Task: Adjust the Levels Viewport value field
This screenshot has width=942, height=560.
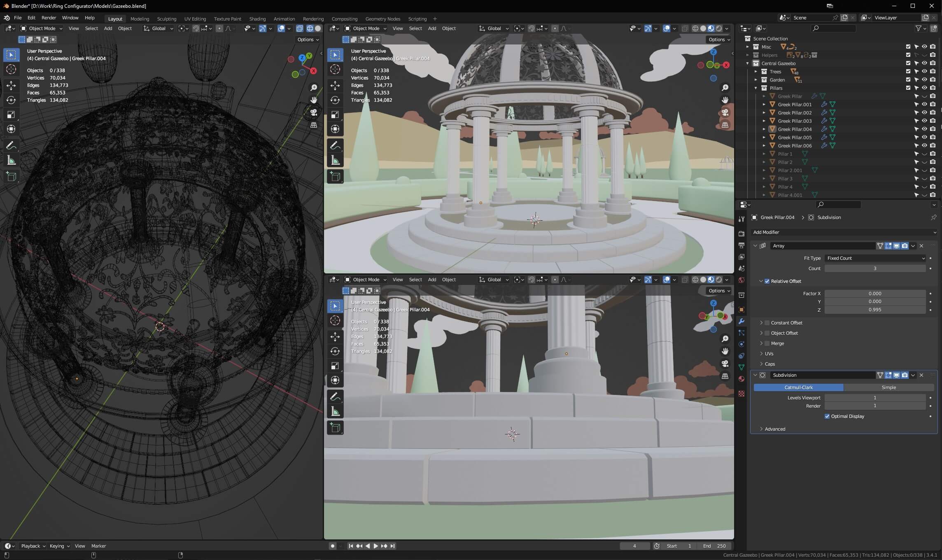Action: 875,398
